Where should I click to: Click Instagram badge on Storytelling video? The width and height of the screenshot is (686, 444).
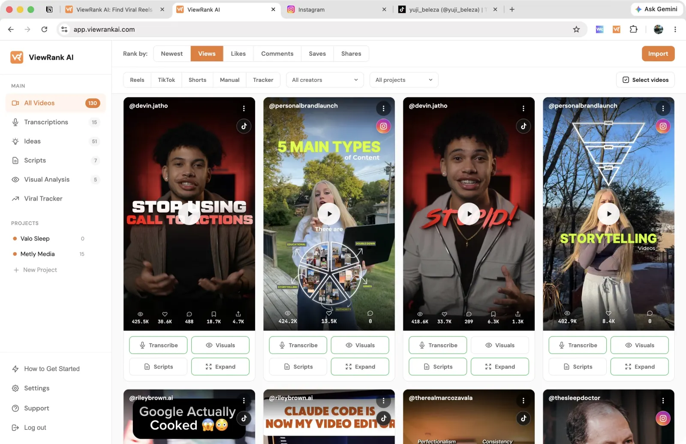(x=663, y=126)
